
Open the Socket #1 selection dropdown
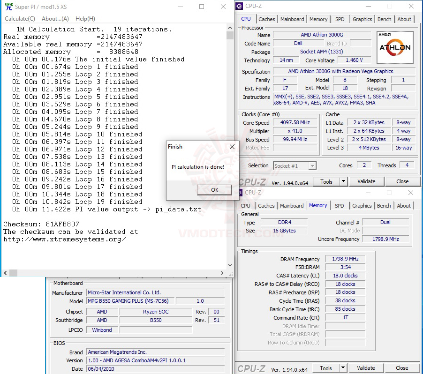[x=295, y=166]
